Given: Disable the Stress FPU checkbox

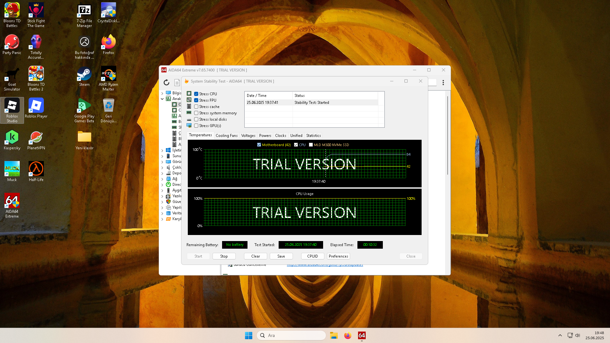Looking at the screenshot, I should (196, 100).
